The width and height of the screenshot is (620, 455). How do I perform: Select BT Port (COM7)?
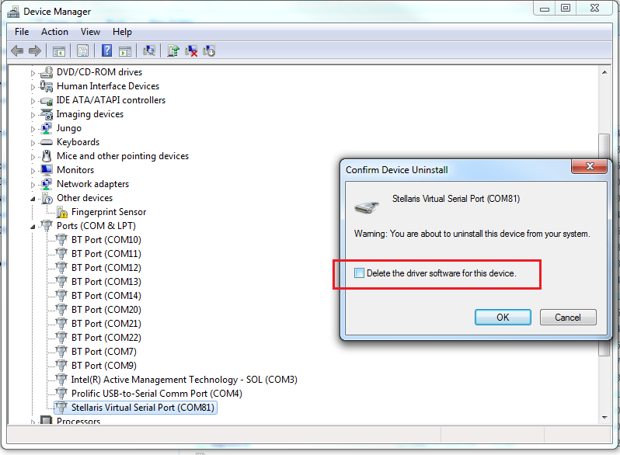[104, 352]
